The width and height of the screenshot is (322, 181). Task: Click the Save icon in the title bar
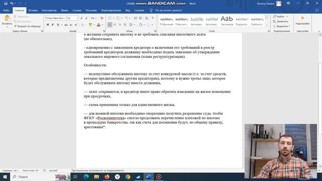point(6,4)
